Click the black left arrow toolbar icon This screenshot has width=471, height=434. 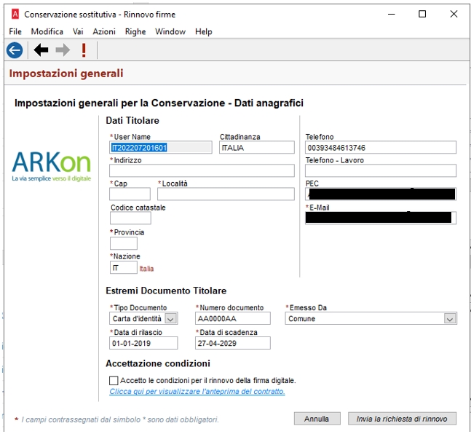coord(41,50)
